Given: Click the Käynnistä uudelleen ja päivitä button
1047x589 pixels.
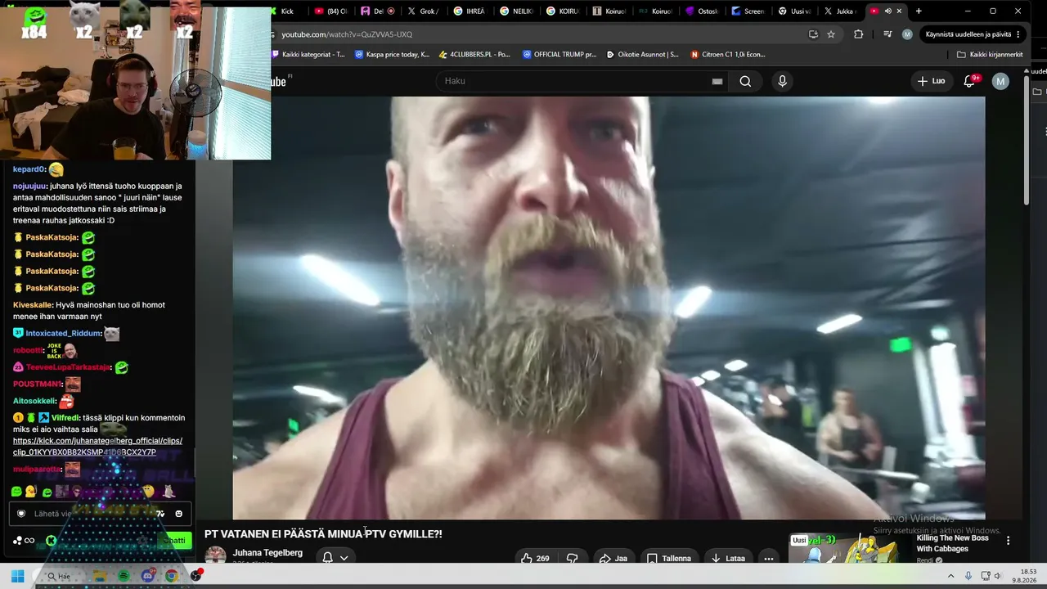Looking at the screenshot, I should [968, 34].
